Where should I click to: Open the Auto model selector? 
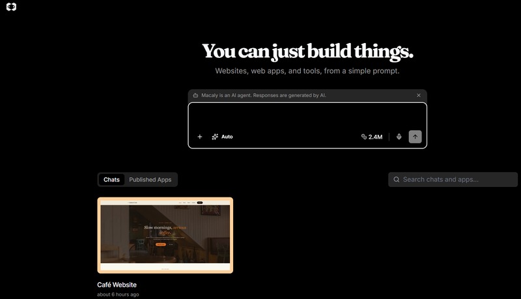tap(222, 137)
